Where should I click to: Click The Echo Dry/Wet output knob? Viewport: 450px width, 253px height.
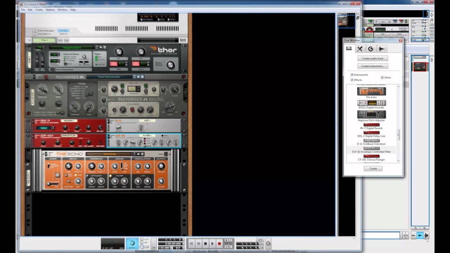[161, 166]
